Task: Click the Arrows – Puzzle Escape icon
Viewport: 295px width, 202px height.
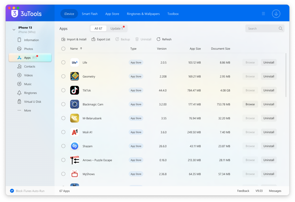Action: coord(75,160)
